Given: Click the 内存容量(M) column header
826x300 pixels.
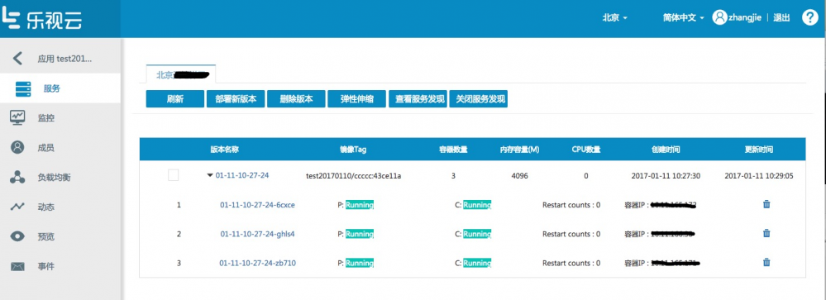Looking at the screenshot, I should 519,150.
